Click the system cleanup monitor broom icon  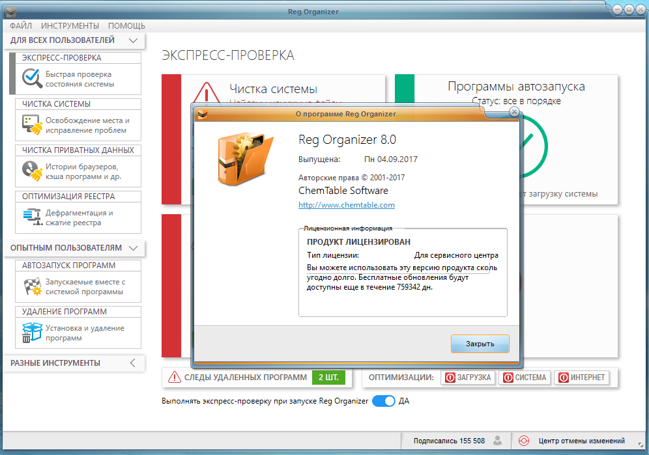click(x=32, y=124)
